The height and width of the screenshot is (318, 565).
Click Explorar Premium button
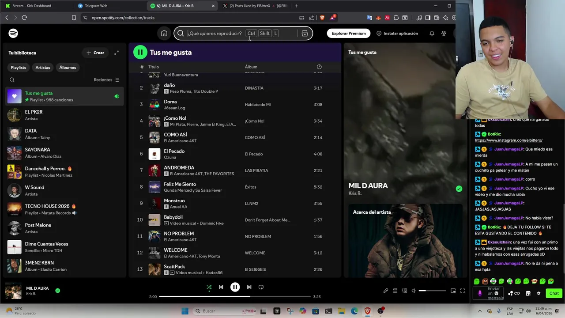[x=349, y=34]
